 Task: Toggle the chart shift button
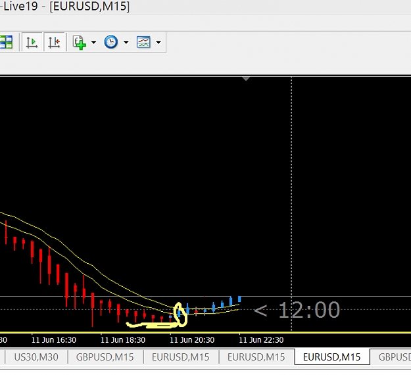click(x=55, y=42)
